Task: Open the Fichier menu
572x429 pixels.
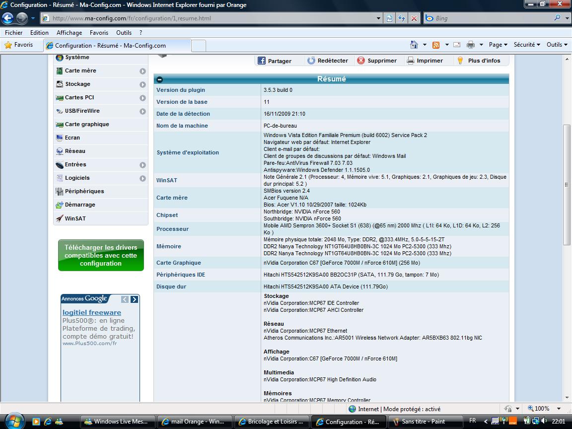Action: coord(13,32)
